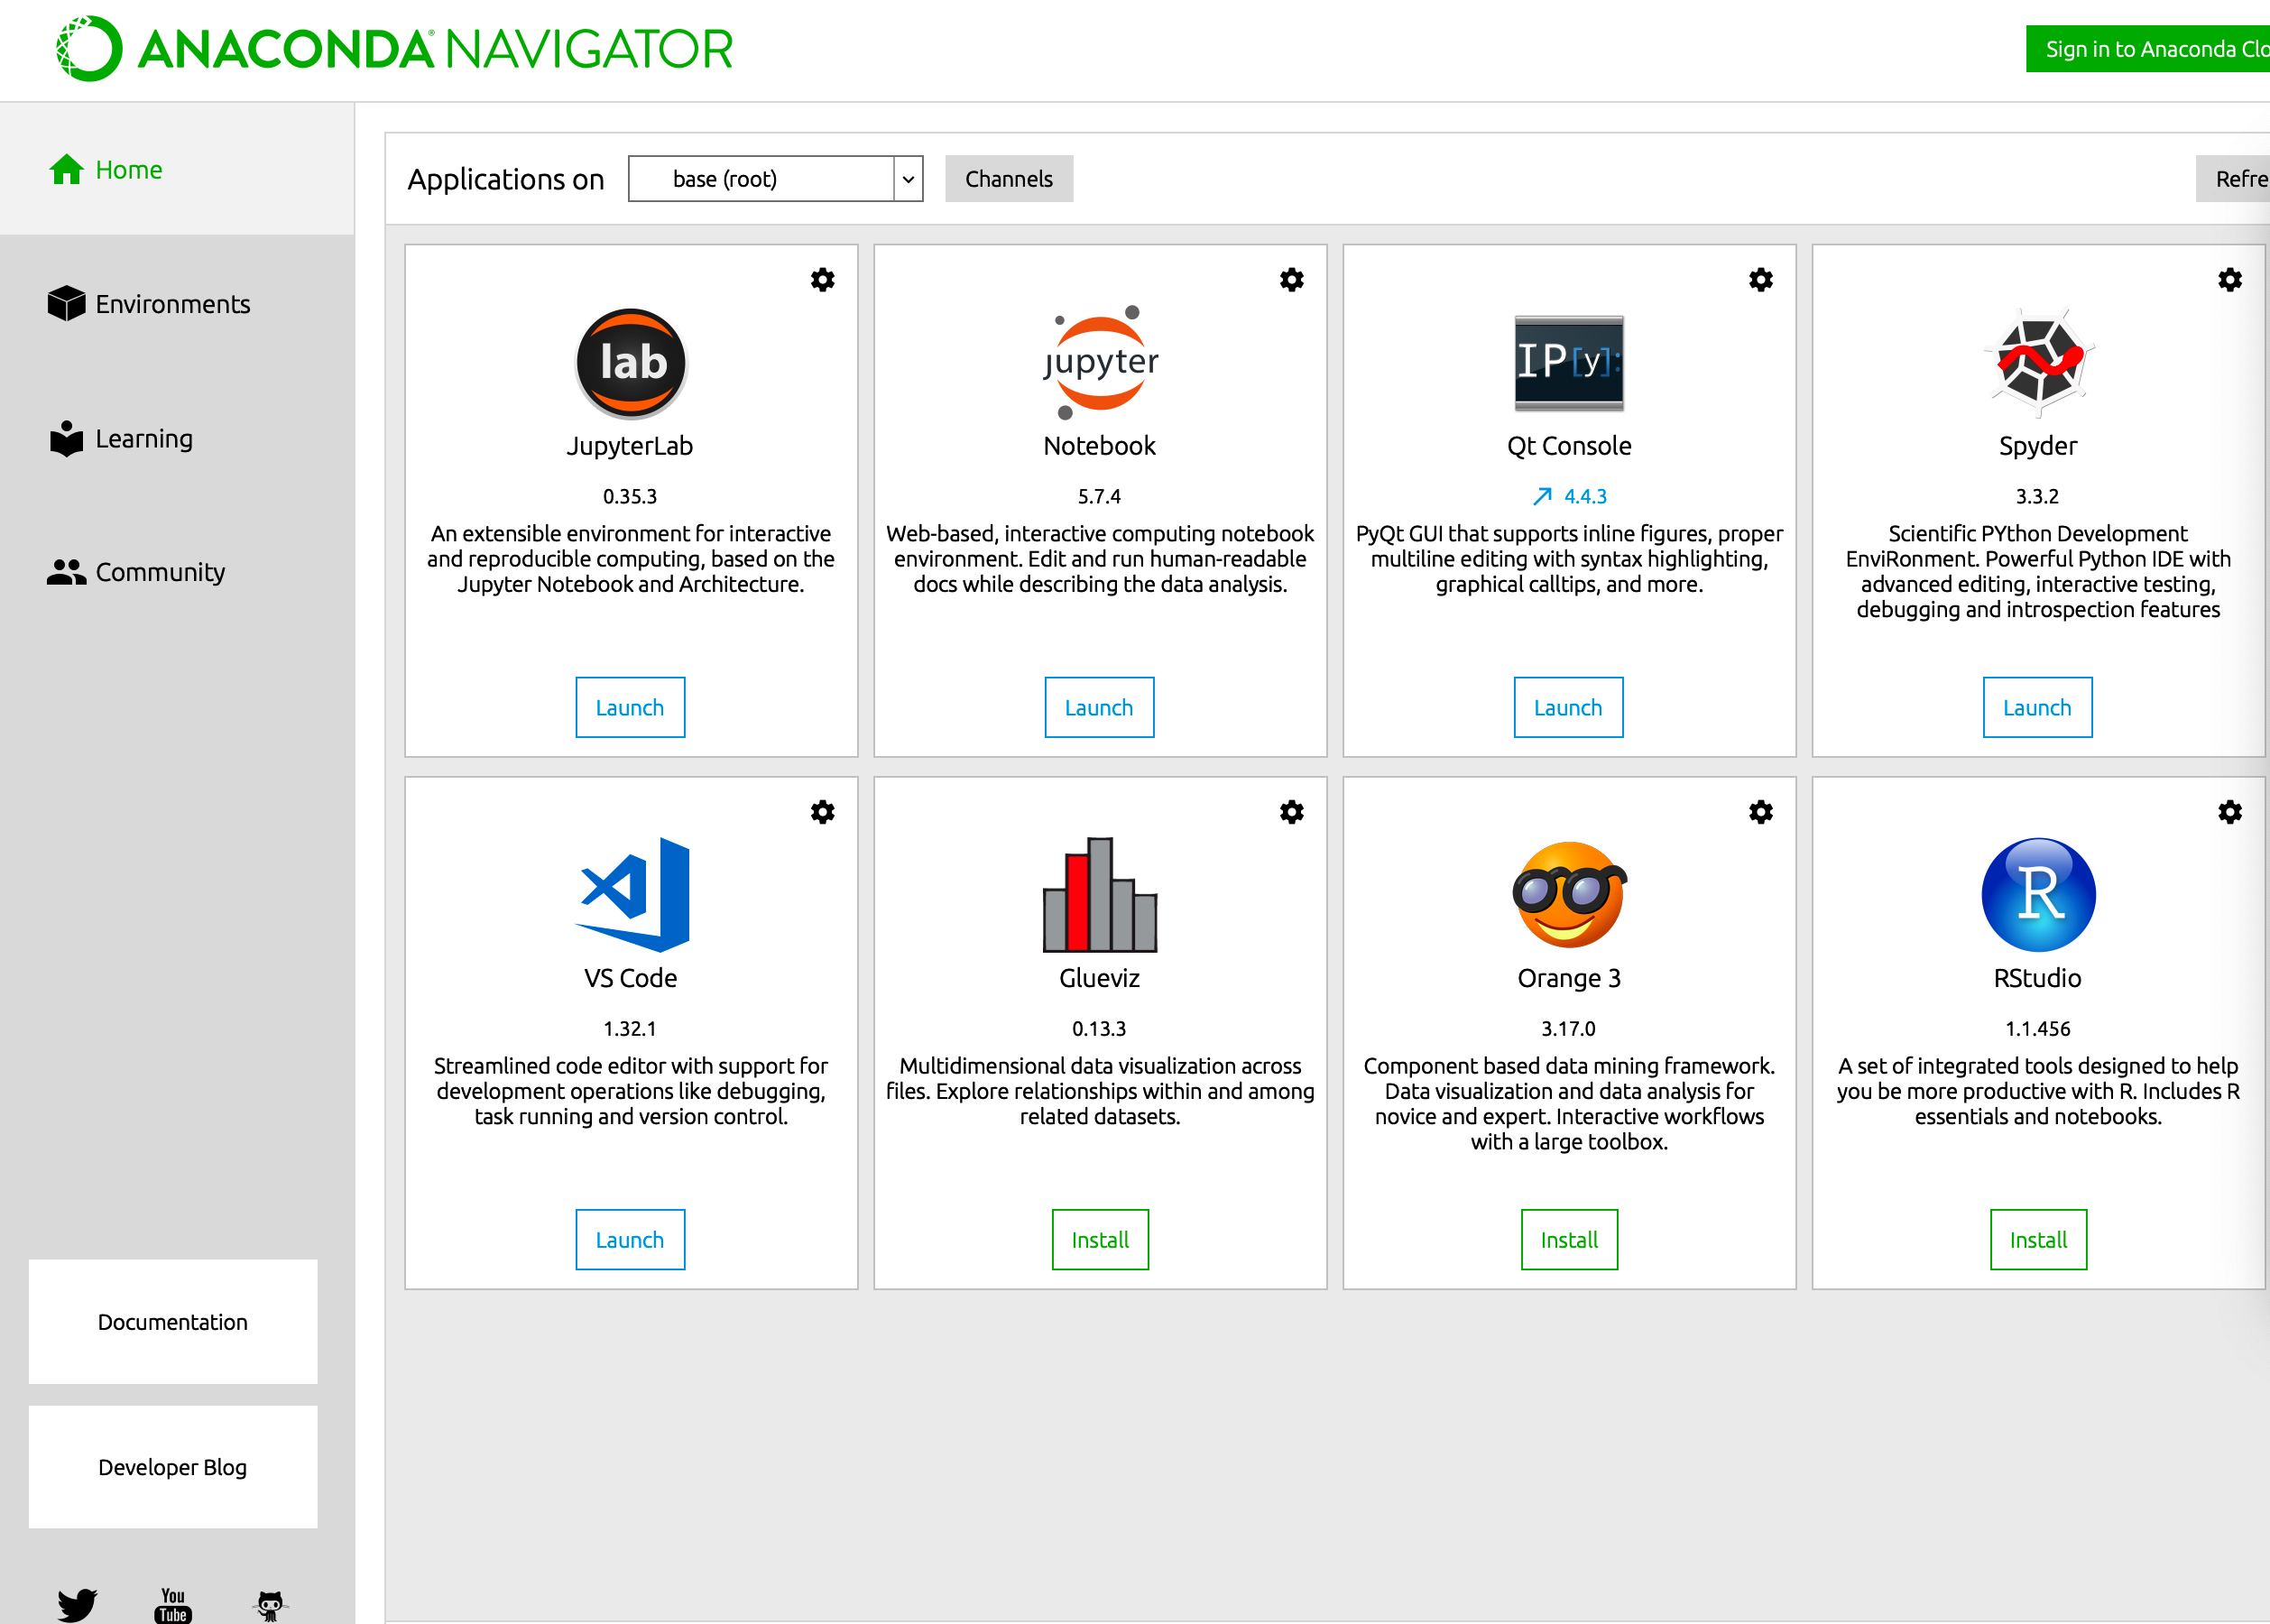Switch to the Environments tab

click(149, 304)
